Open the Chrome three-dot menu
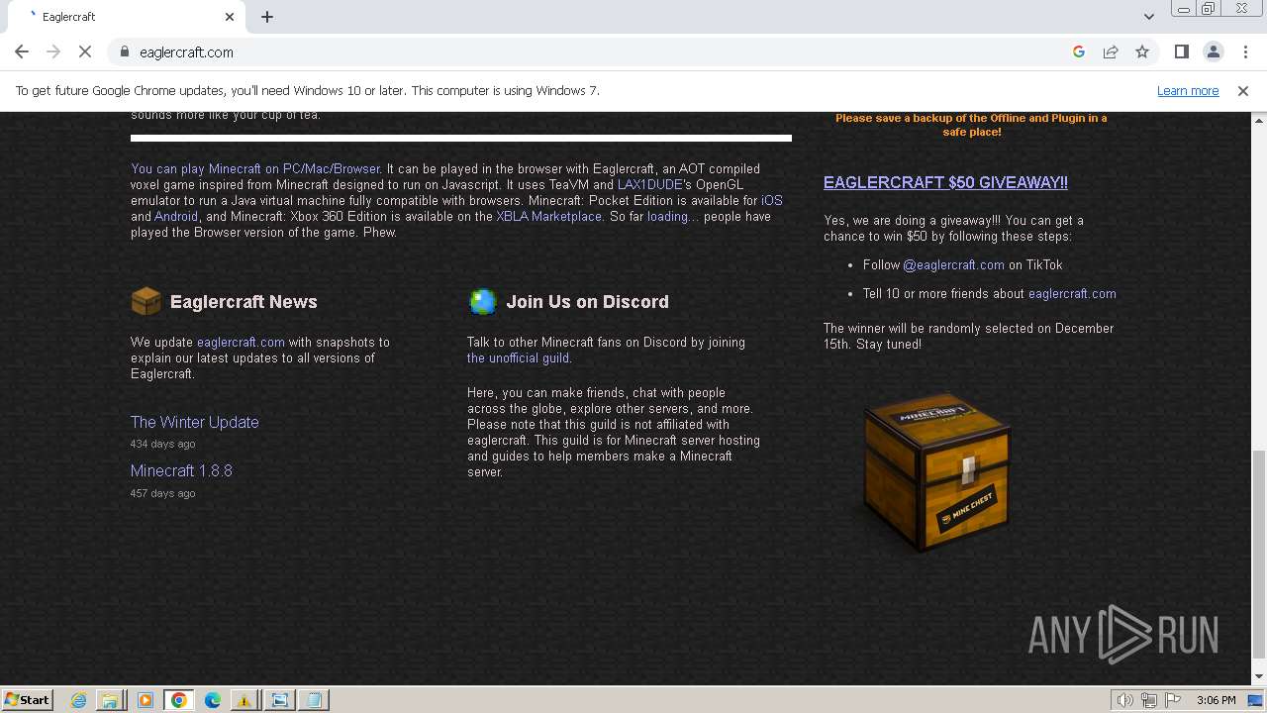The height and width of the screenshot is (713, 1267). coord(1244,51)
